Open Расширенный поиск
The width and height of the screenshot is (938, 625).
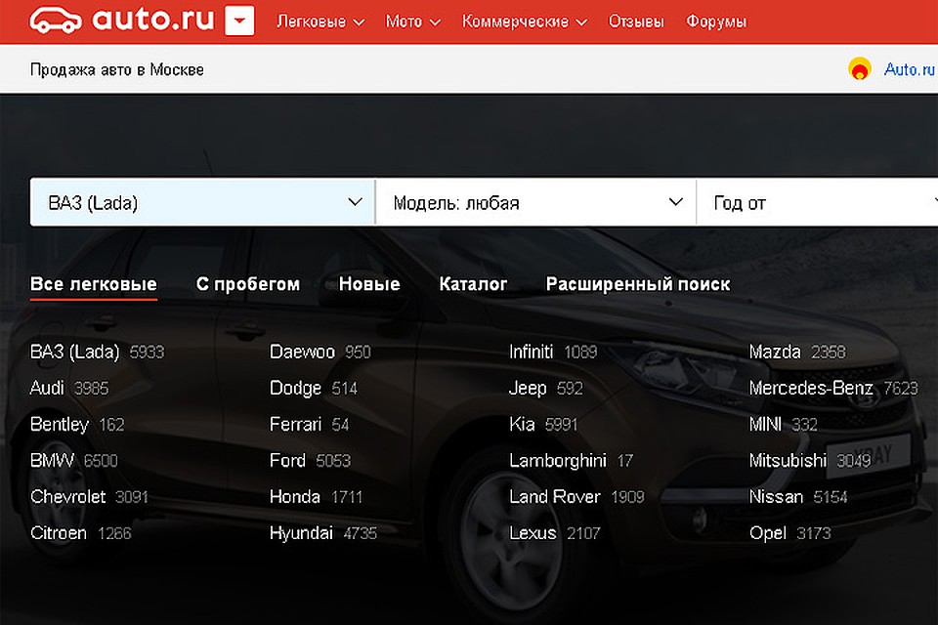click(638, 284)
